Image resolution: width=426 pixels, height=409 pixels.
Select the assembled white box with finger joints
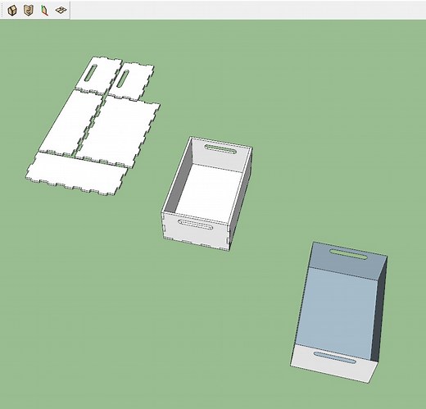[x=206, y=193]
